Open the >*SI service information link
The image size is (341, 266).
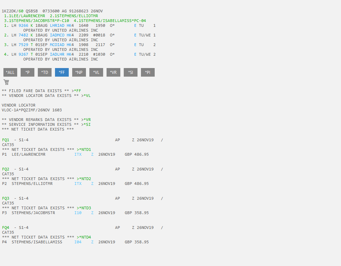(x=86, y=124)
